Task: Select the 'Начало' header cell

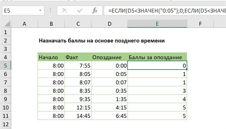Action: [x=51, y=57]
